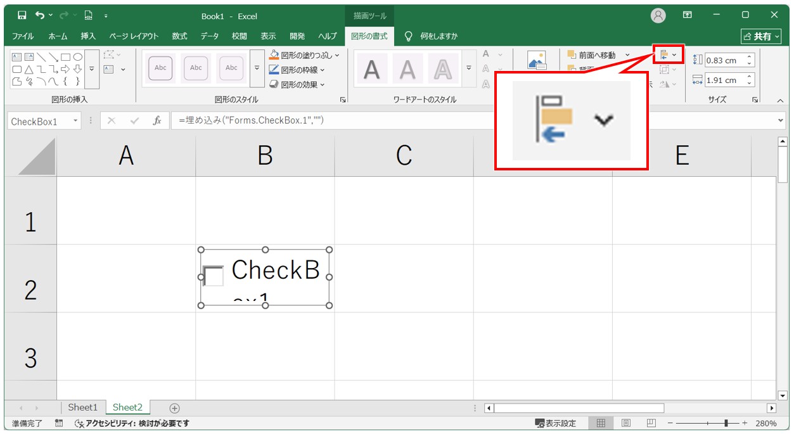
Task: Select the triangle shape
Action: point(29,69)
